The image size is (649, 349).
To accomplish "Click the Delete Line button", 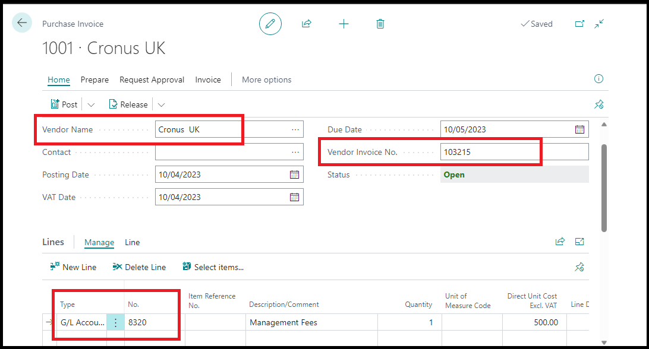I will coord(139,267).
